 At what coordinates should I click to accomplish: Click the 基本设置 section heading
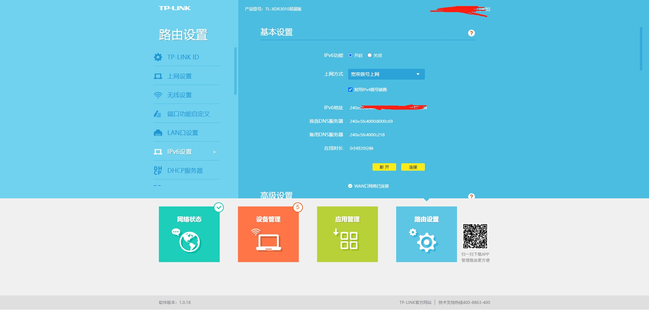[277, 32]
